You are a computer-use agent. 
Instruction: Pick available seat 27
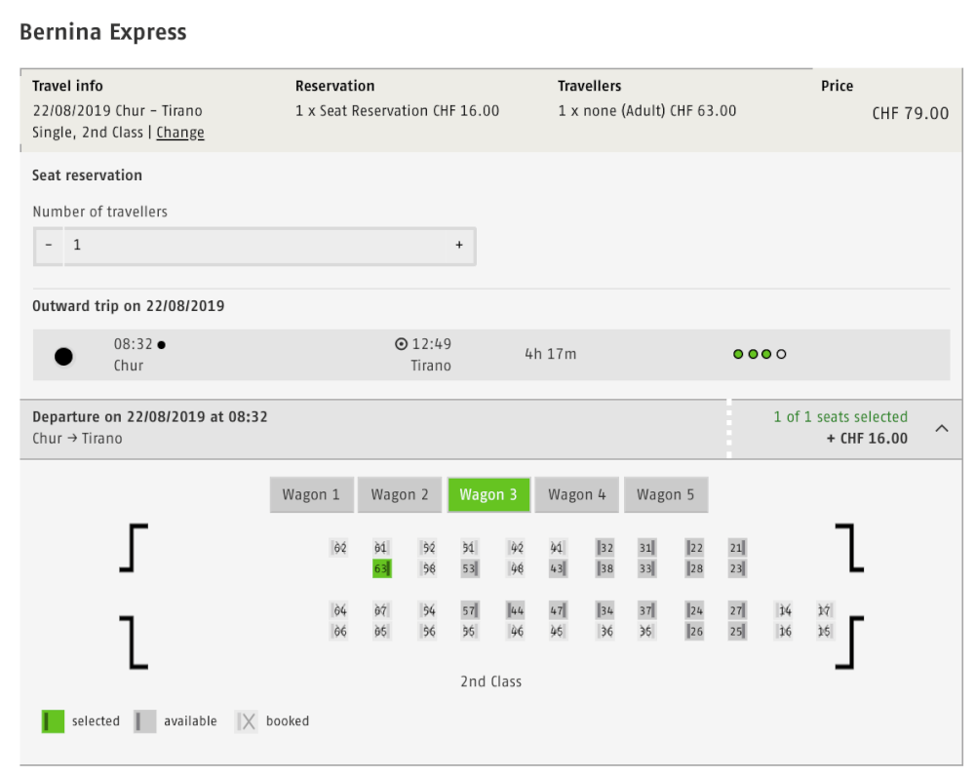click(x=737, y=610)
